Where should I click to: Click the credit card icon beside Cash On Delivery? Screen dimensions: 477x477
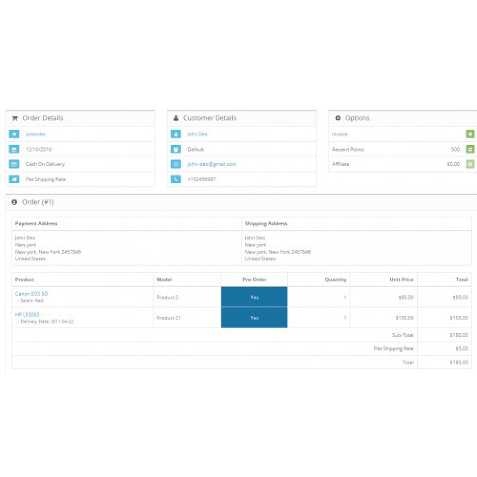click(x=14, y=164)
